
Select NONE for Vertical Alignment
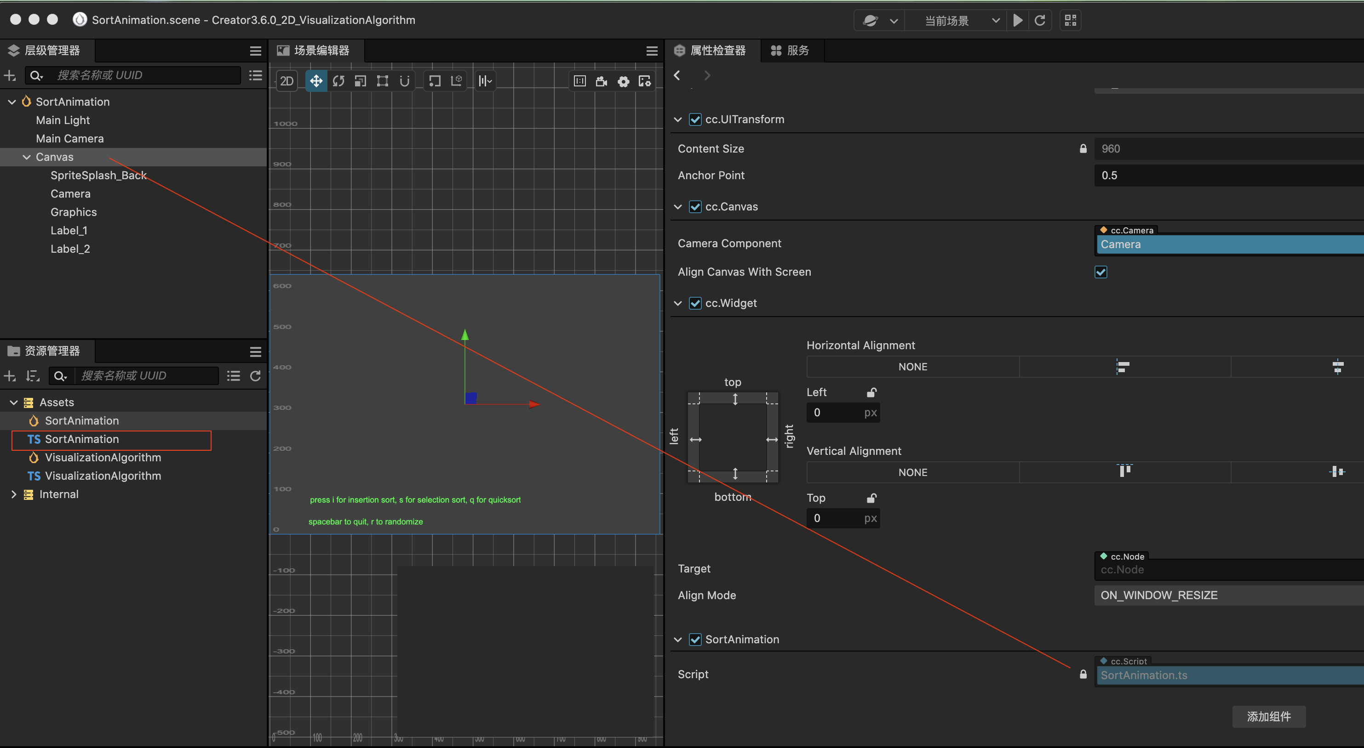pyautogui.click(x=913, y=472)
